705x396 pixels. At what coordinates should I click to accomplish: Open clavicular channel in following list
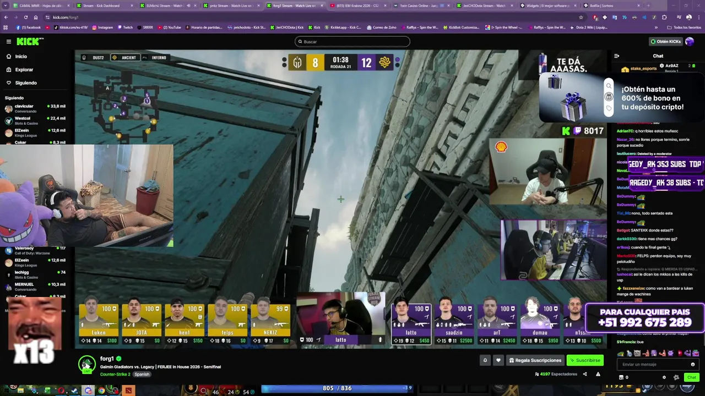pyautogui.click(x=35, y=108)
